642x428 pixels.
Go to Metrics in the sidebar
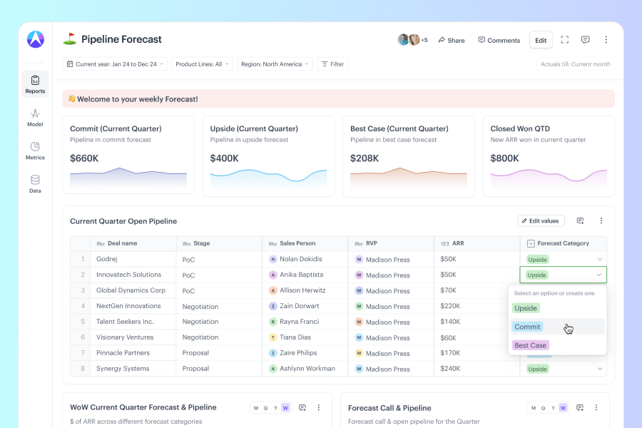coord(35,151)
